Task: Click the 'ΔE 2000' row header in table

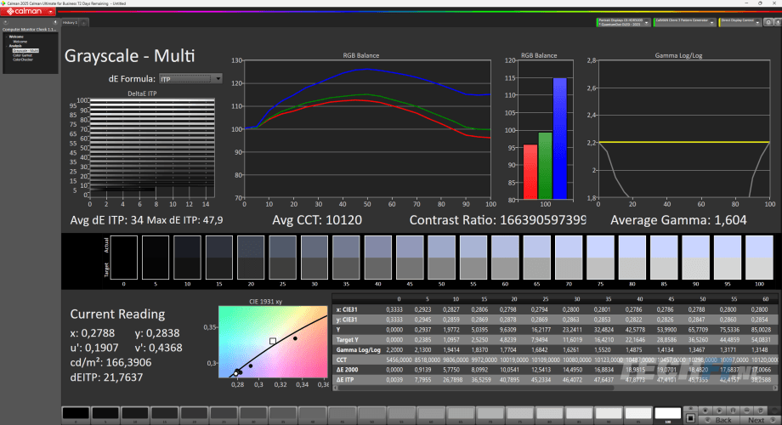Action: pos(348,370)
